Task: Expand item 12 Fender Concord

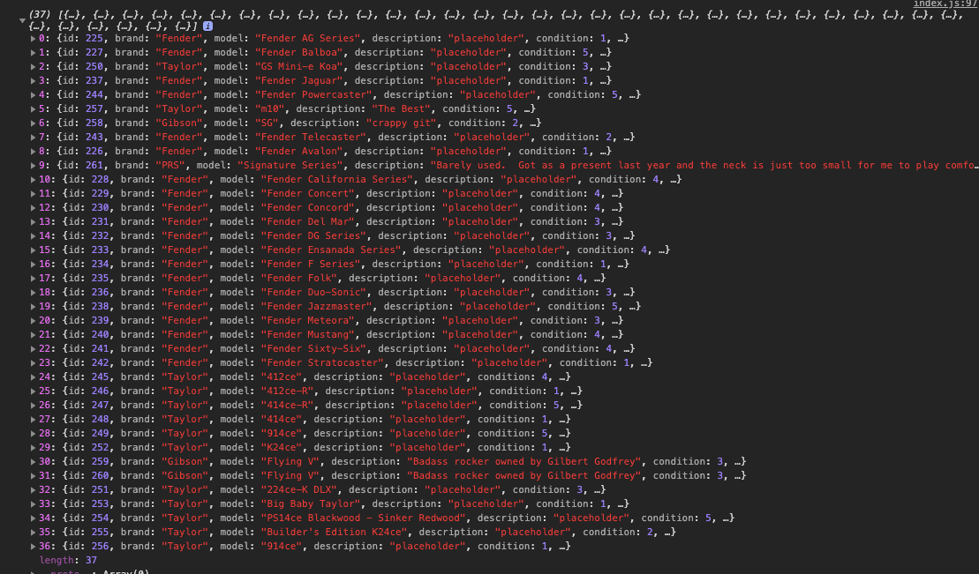Action: point(33,208)
